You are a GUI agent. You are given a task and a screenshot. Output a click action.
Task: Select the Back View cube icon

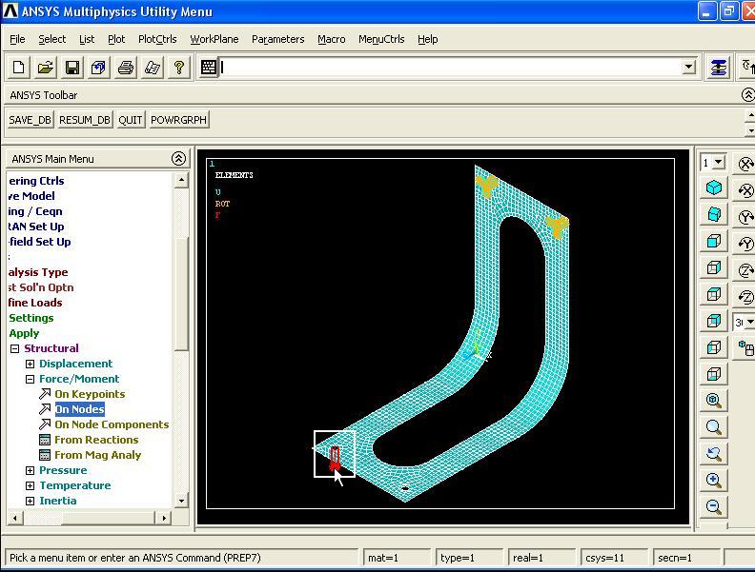point(714,320)
